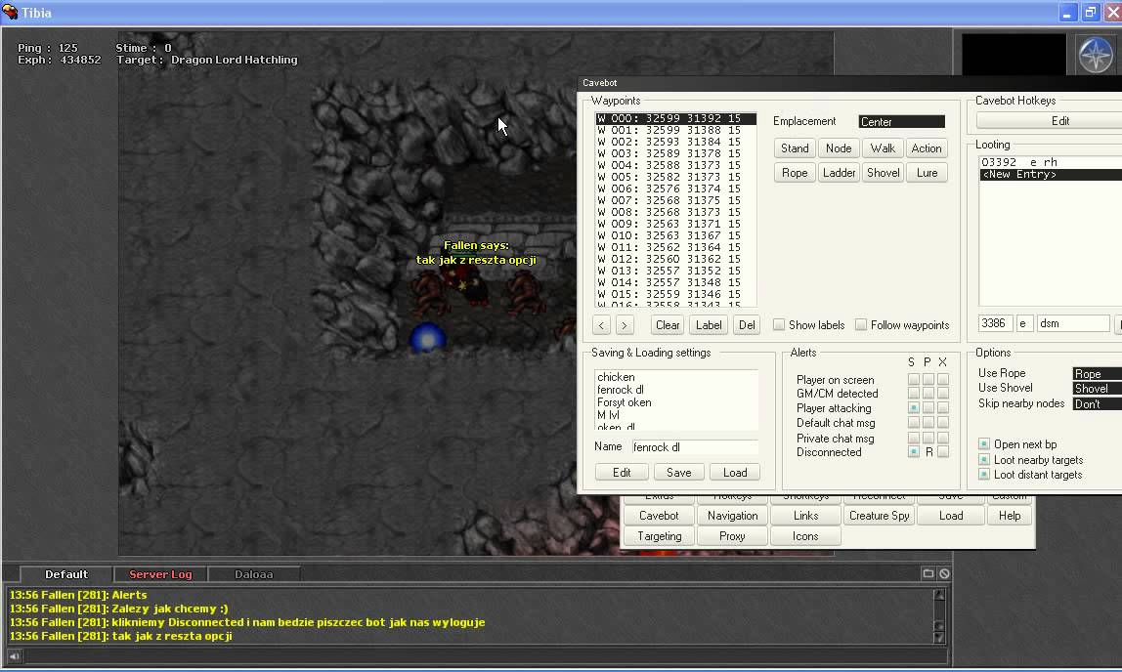Select the Forsyt oken saved settings entry

675,402
